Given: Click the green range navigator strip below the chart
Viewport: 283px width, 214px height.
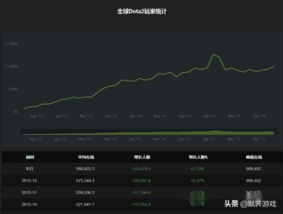Looking at the screenshot, I should (x=148, y=132).
